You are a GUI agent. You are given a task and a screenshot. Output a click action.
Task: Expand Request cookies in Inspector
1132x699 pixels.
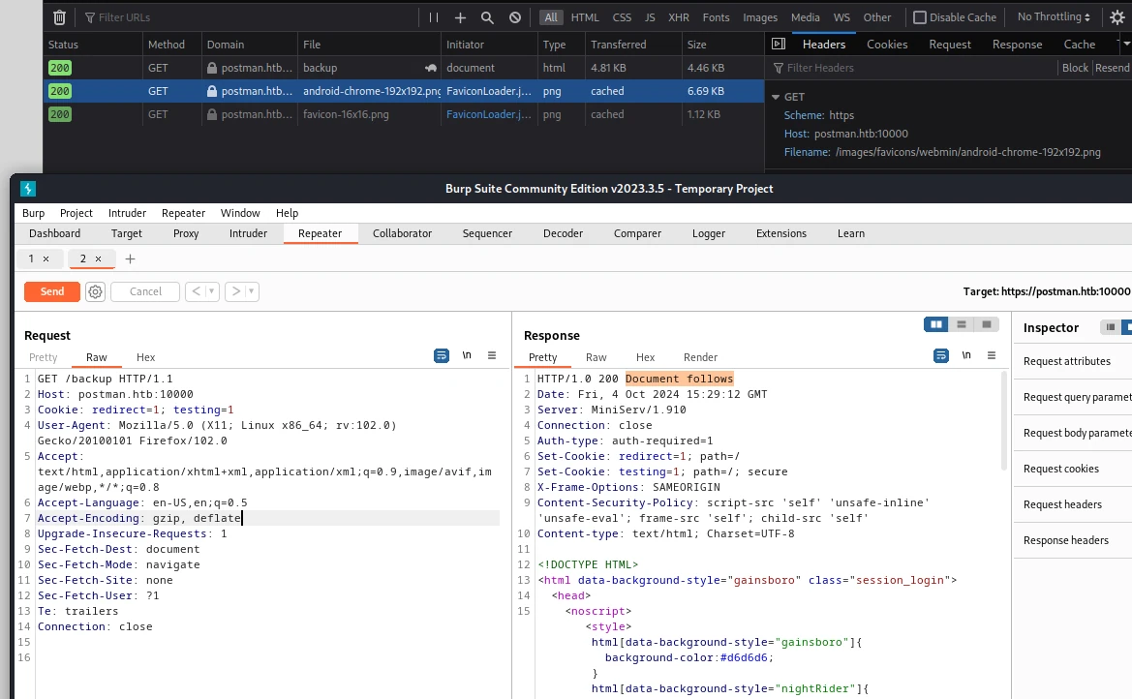[x=1060, y=469]
